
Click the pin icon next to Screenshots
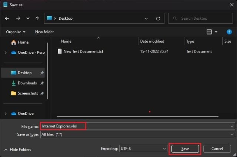click(42, 93)
